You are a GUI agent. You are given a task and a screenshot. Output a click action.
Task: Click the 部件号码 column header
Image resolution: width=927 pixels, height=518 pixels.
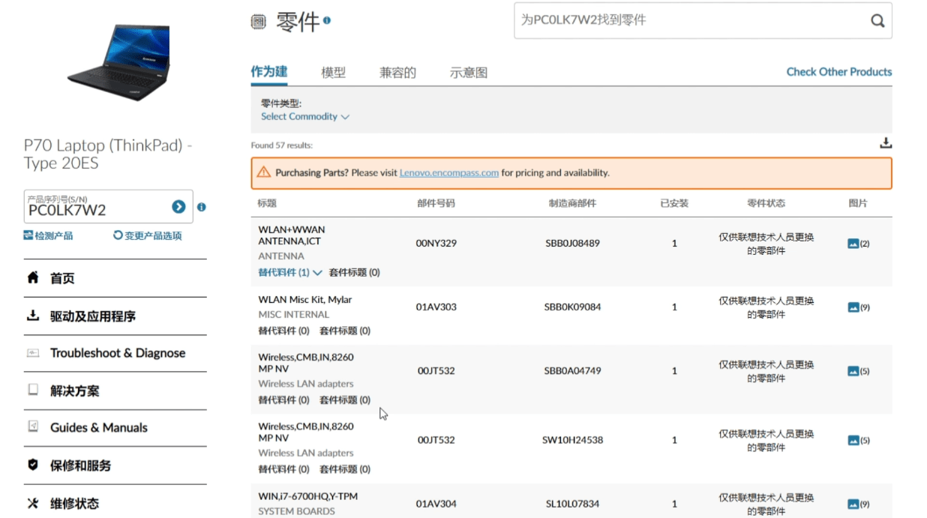point(436,203)
